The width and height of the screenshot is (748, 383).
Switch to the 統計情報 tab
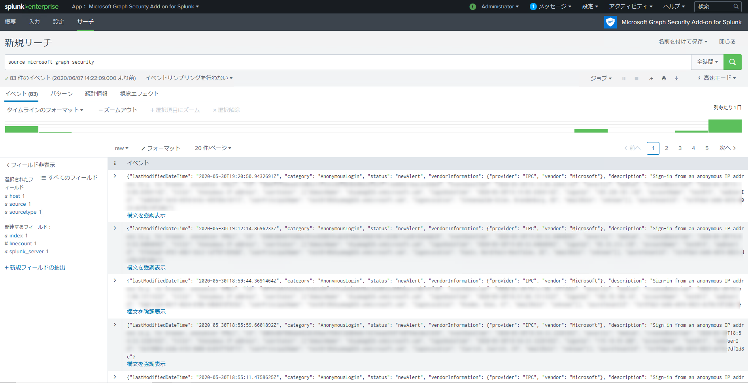(96, 94)
